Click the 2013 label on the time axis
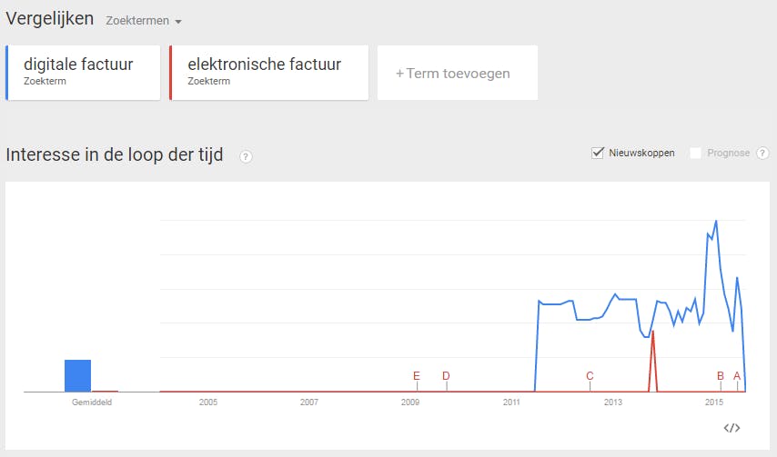The width and height of the screenshot is (777, 457). 612,402
